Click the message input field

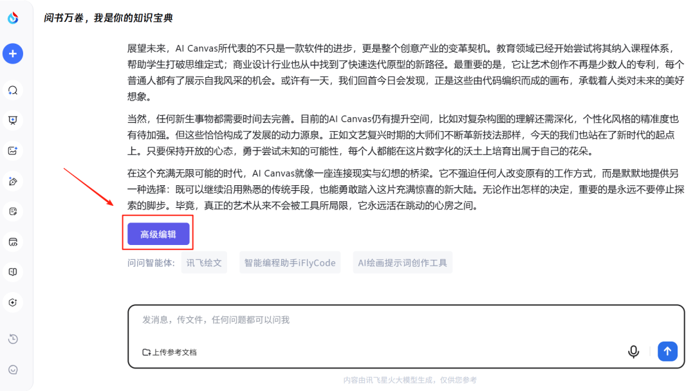click(386, 320)
